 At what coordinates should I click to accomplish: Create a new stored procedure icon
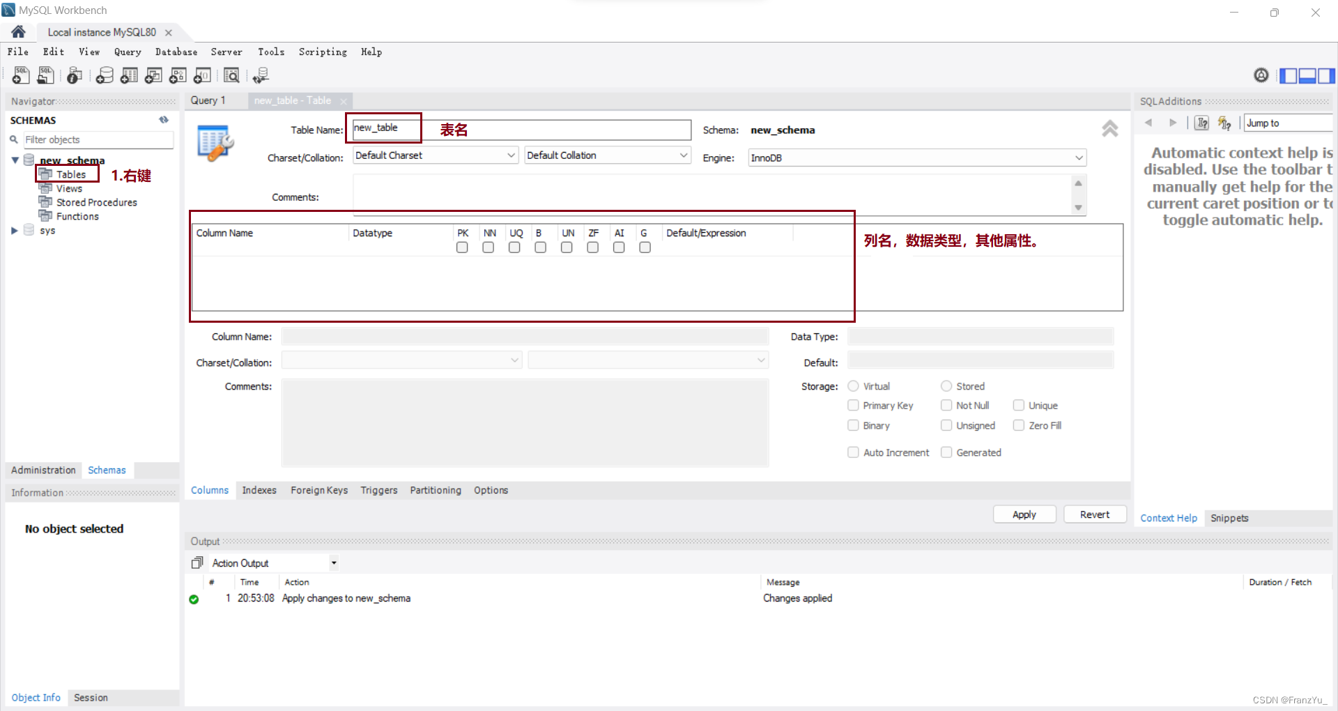point(178,75)
